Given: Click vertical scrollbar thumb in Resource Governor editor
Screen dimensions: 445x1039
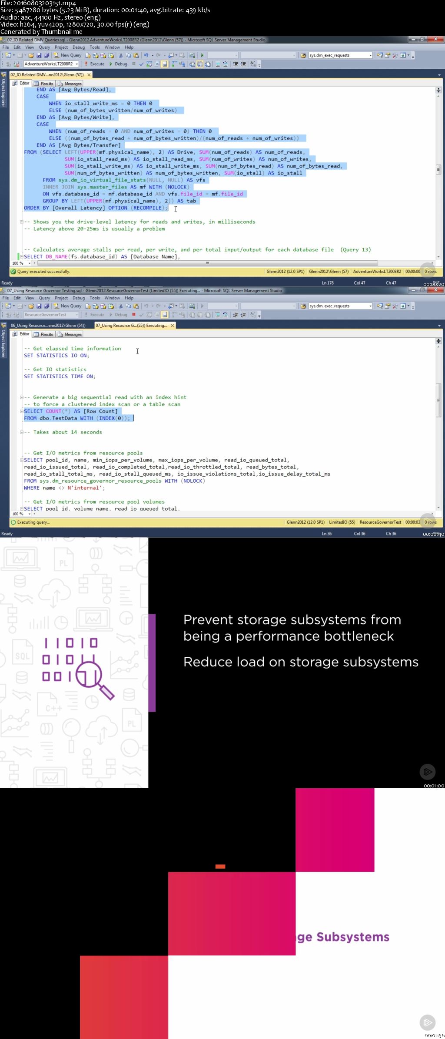Looking at the screenshot, I should [x=438, y=400].
